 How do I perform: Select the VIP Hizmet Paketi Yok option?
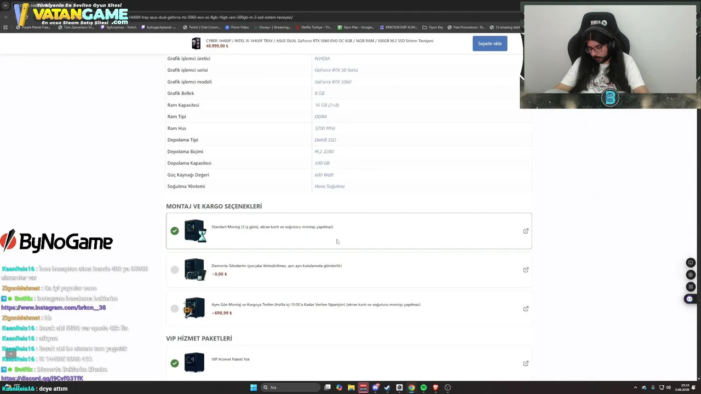pyautogui.click(x=174, y=363)
